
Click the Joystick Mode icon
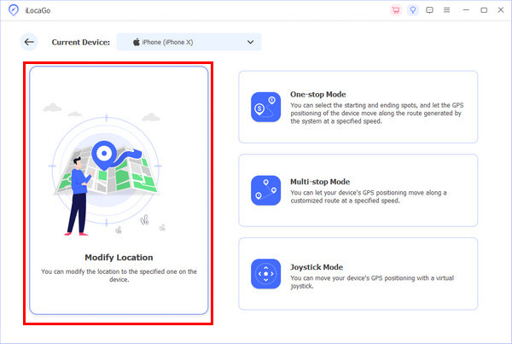tap(265, 274)
